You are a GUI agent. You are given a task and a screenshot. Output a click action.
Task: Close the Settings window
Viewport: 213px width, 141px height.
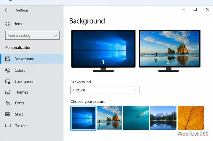(x=207, y=9)
